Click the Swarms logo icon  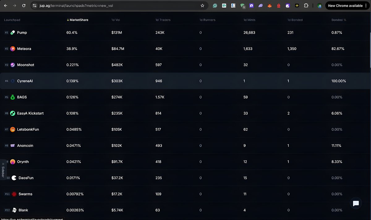14,194
